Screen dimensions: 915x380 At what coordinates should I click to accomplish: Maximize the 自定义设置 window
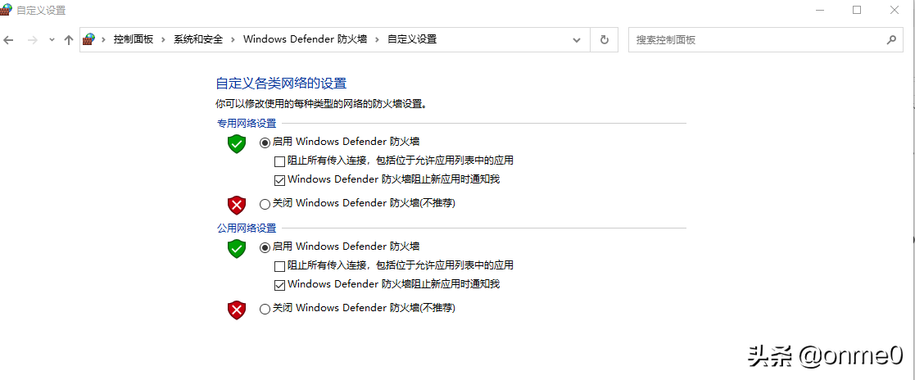[857, 9]
